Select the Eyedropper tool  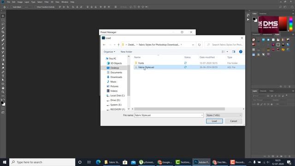point(3,36)
